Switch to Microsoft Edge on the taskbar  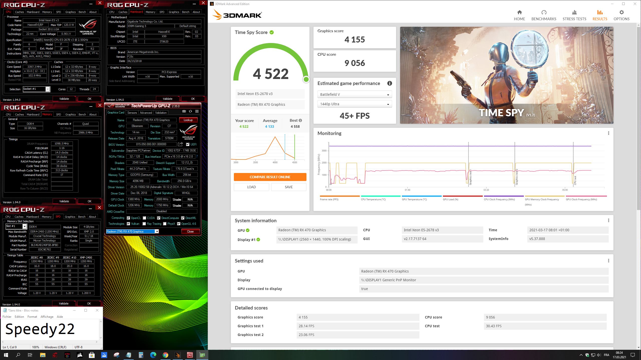(153, 355)
